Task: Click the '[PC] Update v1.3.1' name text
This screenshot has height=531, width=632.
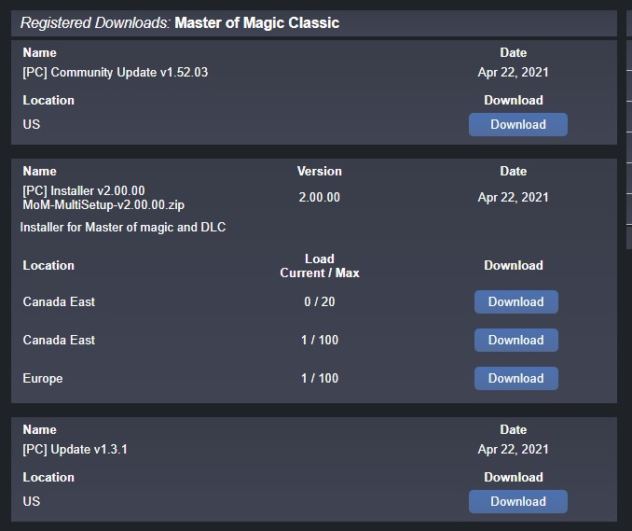Action: 75,450
